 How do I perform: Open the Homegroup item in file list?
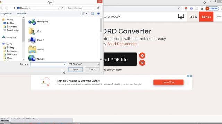38,22
